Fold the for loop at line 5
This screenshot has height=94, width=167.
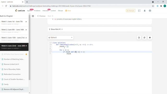pos(51,50)
